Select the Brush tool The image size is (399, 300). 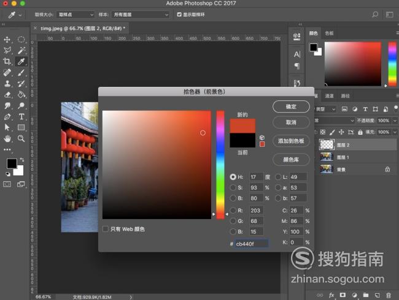pos(21,72)
